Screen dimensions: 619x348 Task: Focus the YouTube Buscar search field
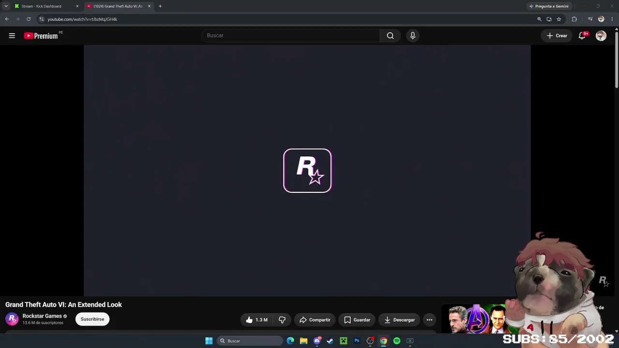pos(290,35)
